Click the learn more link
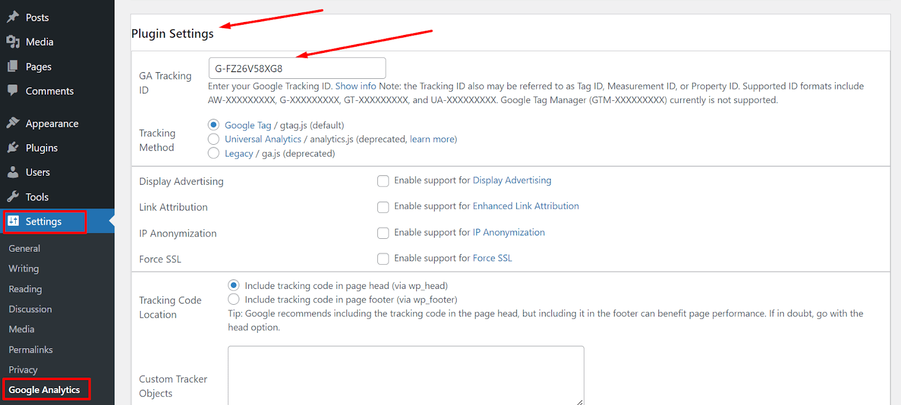Screen dimensions: 901x405 pos(433,139)
